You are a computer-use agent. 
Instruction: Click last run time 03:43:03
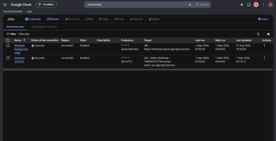click(200, 61)
